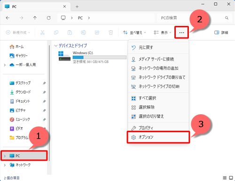235x181 pixels.
Task: Select ネットワークの場所の追加 menu item
Action: coord(158,68)
